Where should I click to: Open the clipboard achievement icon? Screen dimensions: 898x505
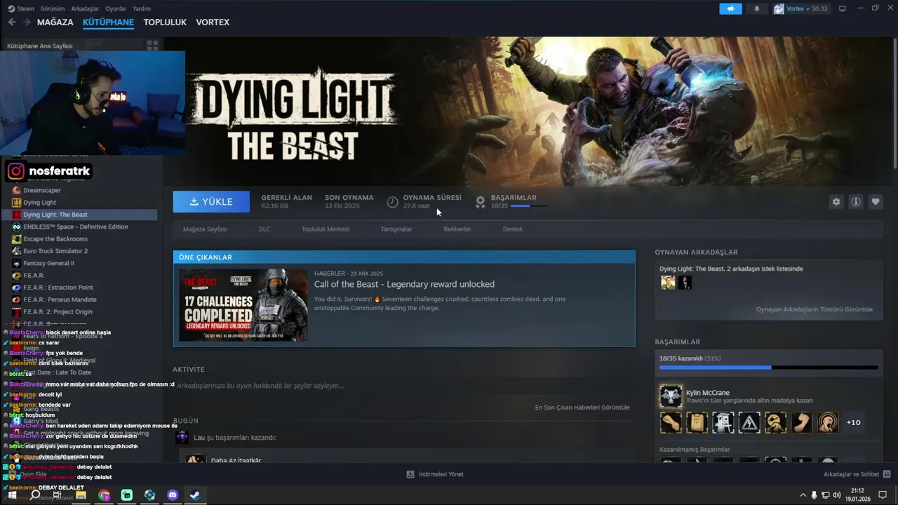coord(697,422)
